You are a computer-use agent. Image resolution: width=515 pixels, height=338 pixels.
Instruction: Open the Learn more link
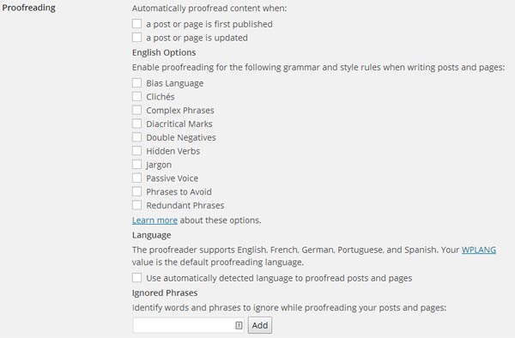(x=154, y=220)
